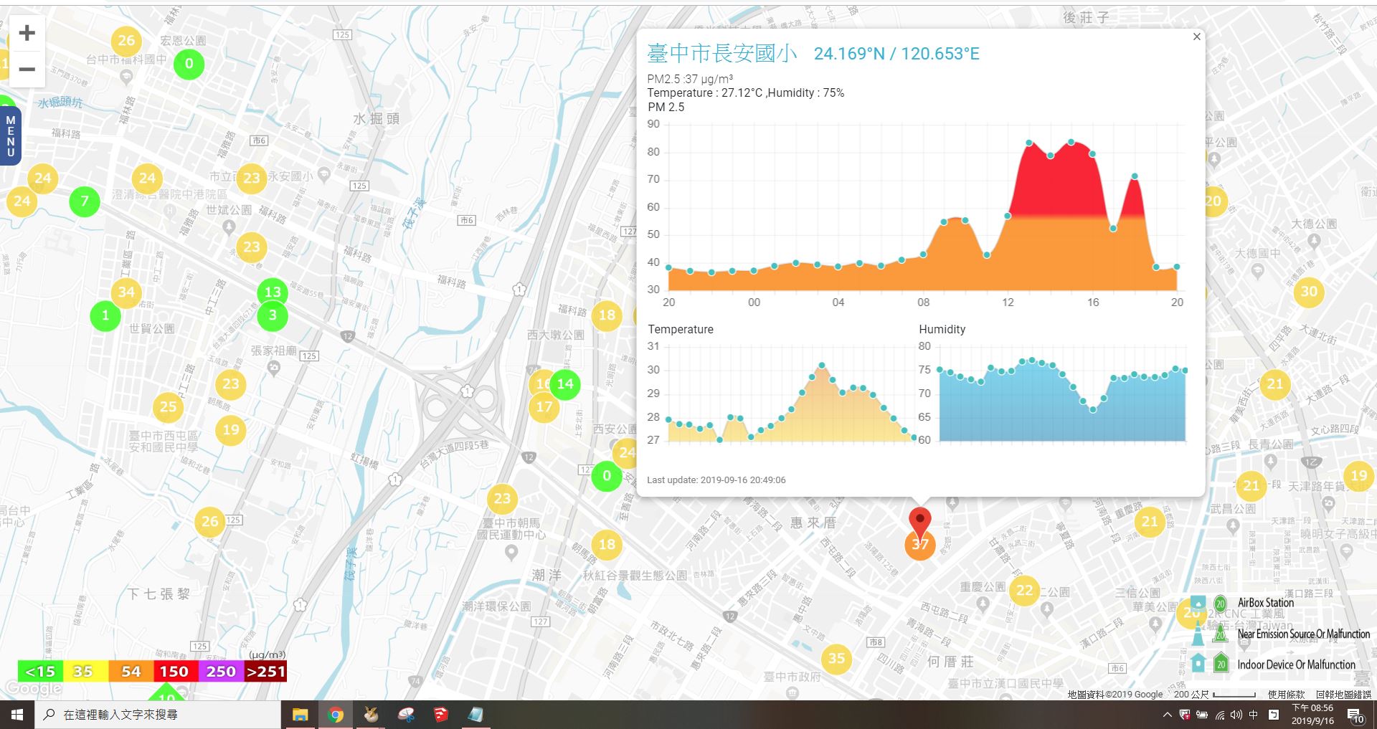This screenshot has width=1377, height=729.
Task: Click the coordinates 24.169°N / 120.653°E
Action: pyautogui.click(x=896, y=54)
